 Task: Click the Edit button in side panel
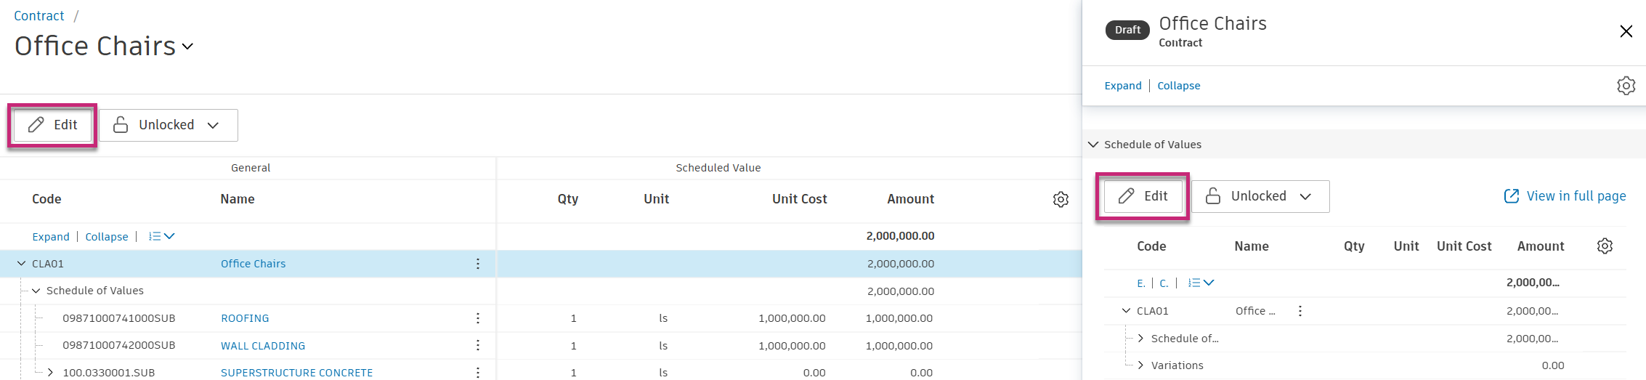coord(1143,196)
